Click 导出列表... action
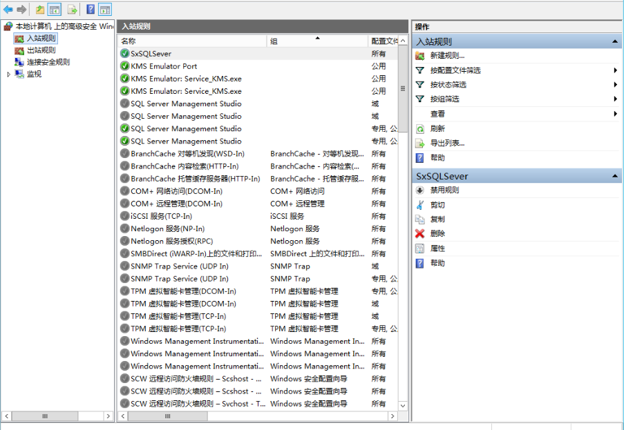 pos(447,143)
